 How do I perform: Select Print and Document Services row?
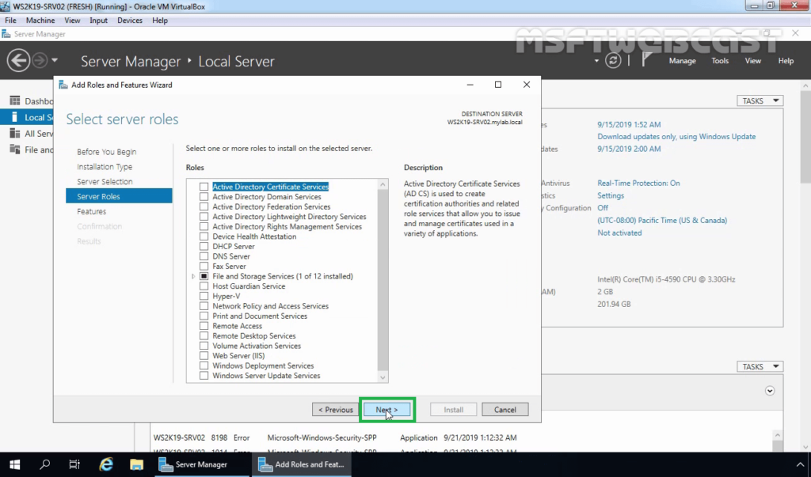tap(260, 316)
